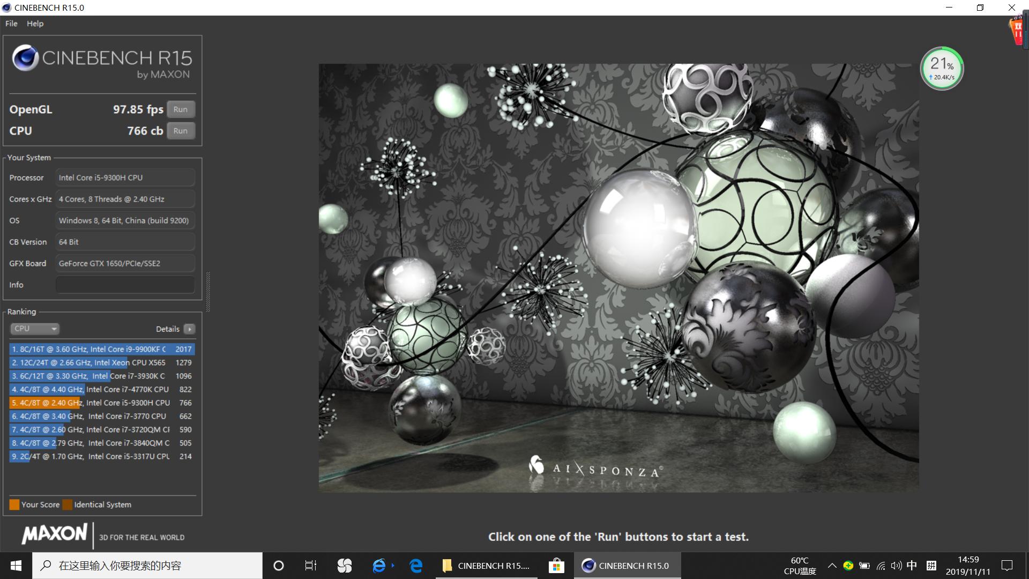Image resolution: width=1029 pixels, height=579 pixels.
Task: Select the orange i5-9300H ranking row
Action: coord(102,403)
